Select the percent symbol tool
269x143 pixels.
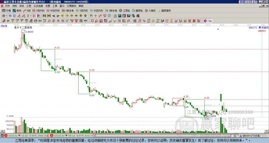pyautogui.click(x=144, y=21)
